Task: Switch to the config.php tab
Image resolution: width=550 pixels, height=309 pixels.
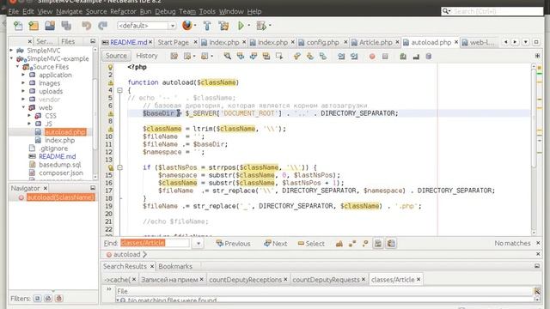Action: 322,42
